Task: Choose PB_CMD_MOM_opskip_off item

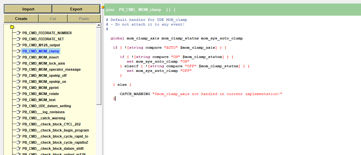Action: point(44,76)
